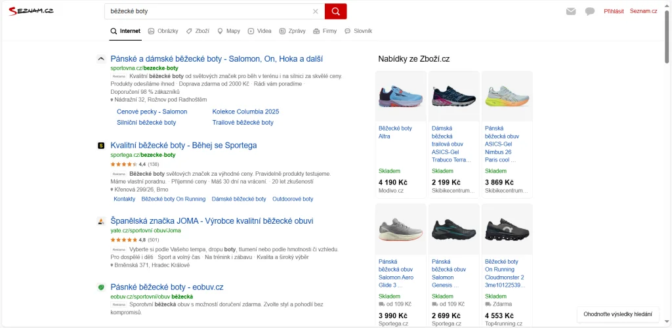Open Cenové pecky - Salomon sitelink
This screenshot has width=672, height=328.
(x=152, y=112)
